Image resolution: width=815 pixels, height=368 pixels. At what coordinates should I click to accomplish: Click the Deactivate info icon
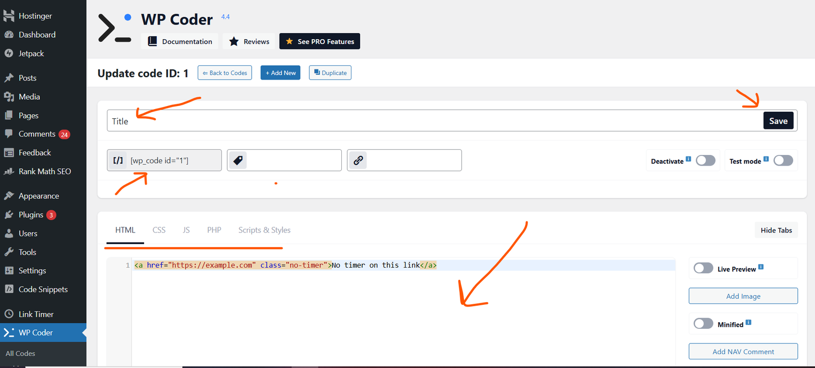pyautogui.click(x=688, y=159)
